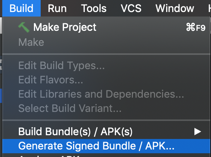Click the green hammer Make Project icon
The height and width of the screenshot is (157, 211).
pos(24,27)
